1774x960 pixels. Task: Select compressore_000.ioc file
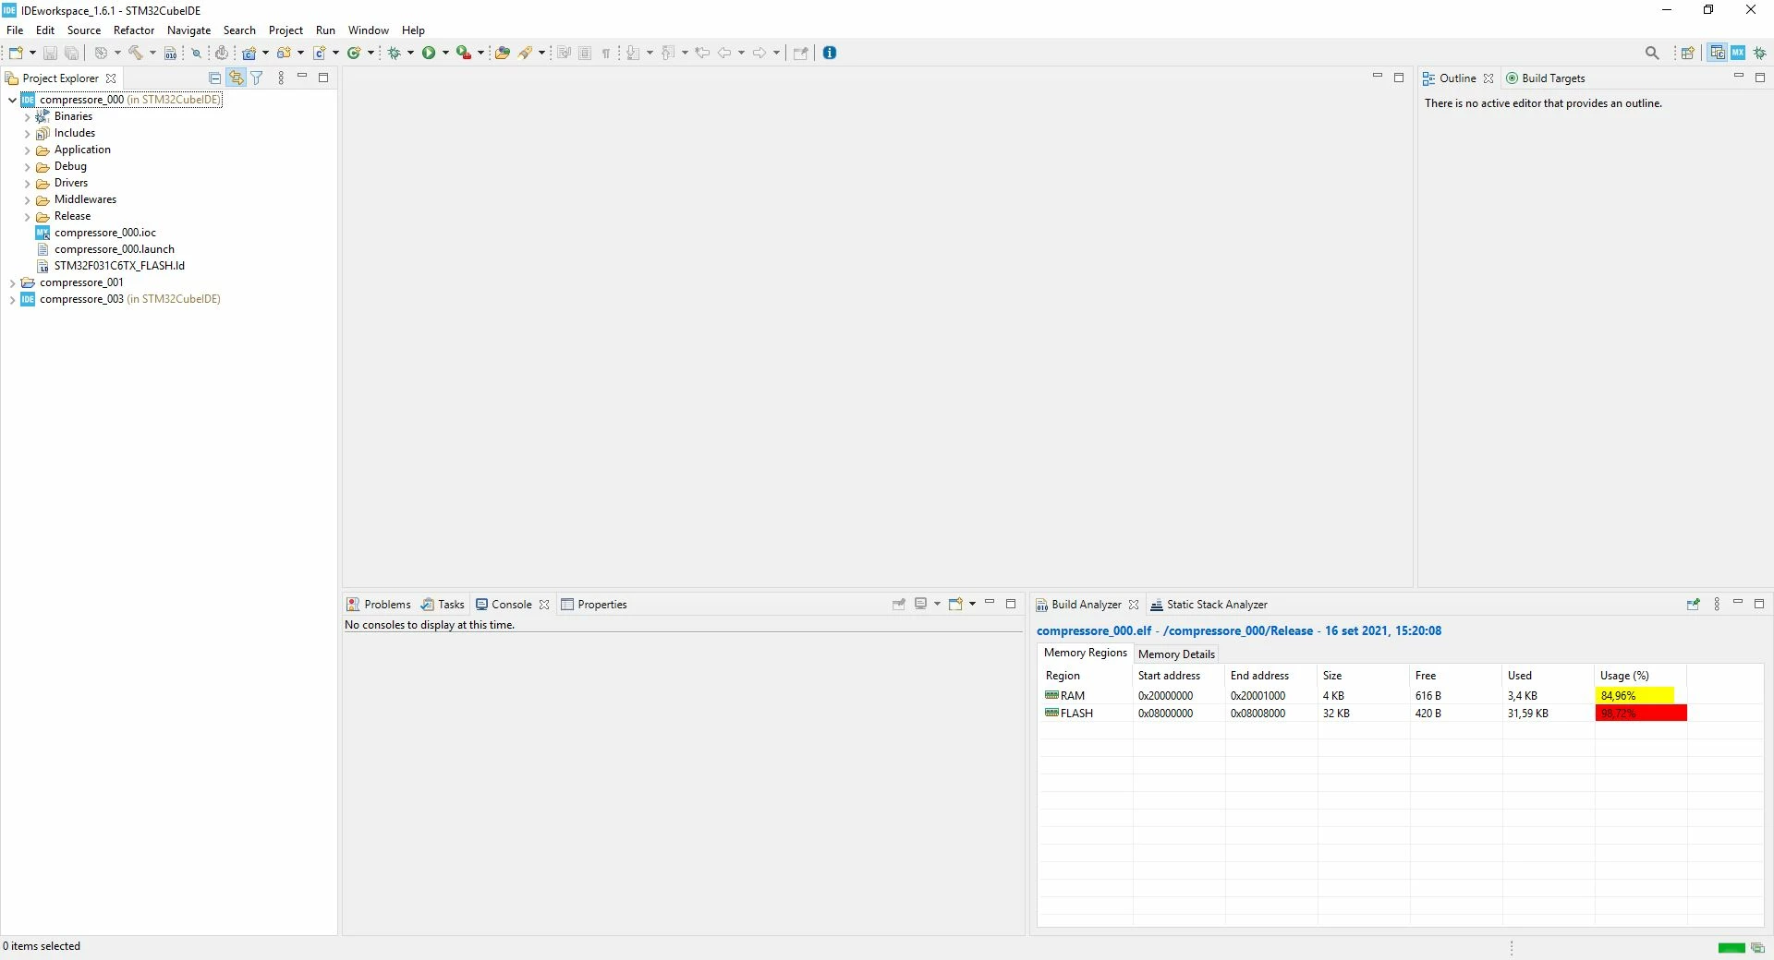coord(104,233)
